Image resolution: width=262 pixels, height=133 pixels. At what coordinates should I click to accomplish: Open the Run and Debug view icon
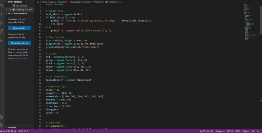click(1, 23)
